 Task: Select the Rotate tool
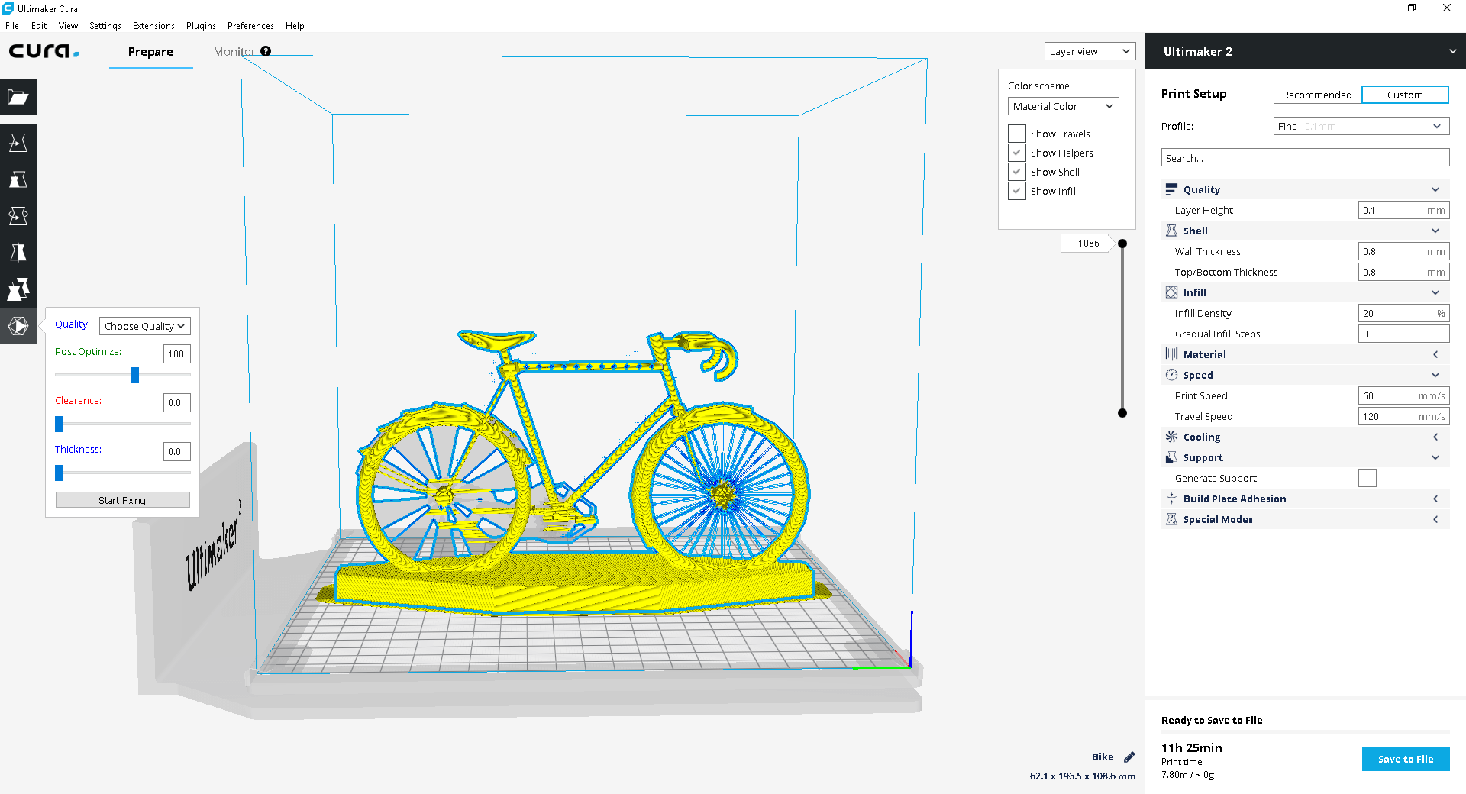[x=18, y=216]
